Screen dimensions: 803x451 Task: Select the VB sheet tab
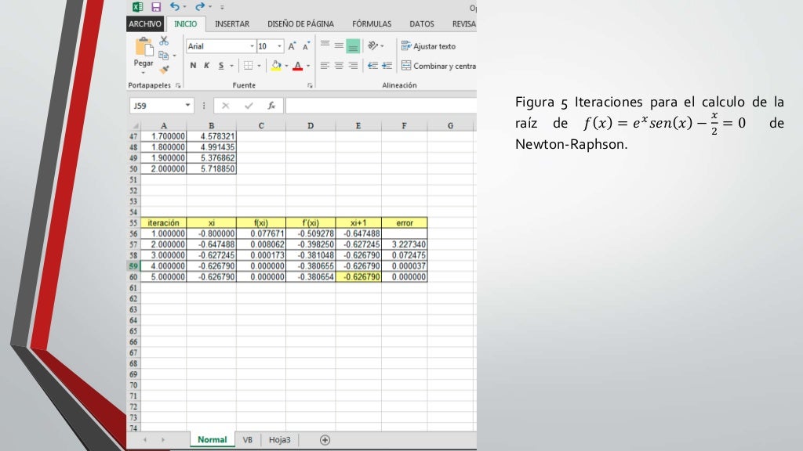tap(248, 440)
